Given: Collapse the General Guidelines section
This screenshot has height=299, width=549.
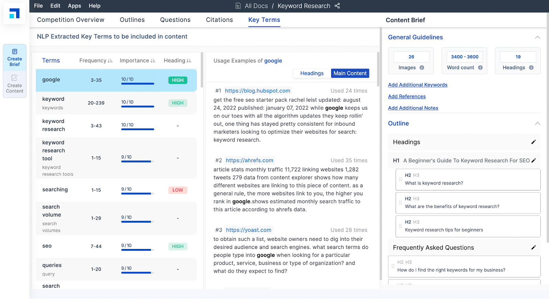Looking at the screenshot, I should (537, 37).
